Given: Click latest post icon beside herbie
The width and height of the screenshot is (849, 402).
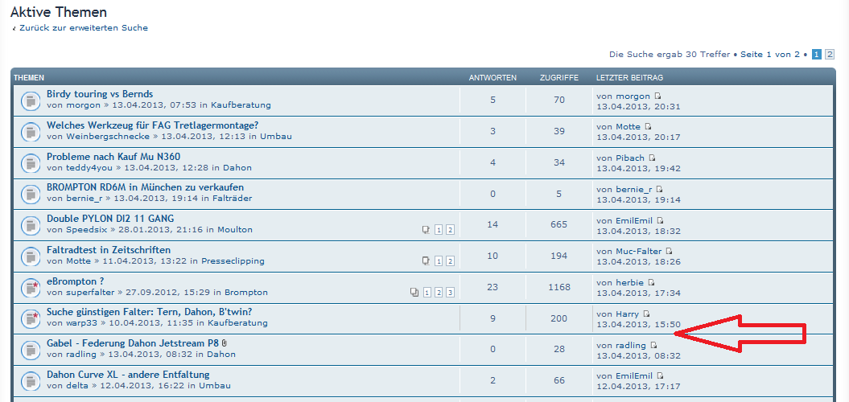Looking at the screenshot, I should [x=651, y=283].
